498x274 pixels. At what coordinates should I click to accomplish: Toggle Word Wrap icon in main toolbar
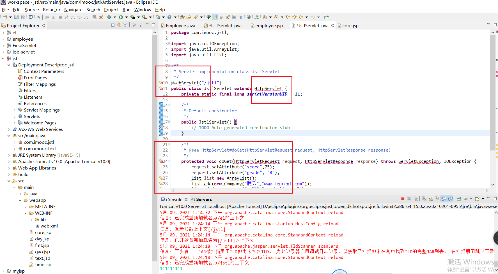pyautogui.click(x=228, y=17)
